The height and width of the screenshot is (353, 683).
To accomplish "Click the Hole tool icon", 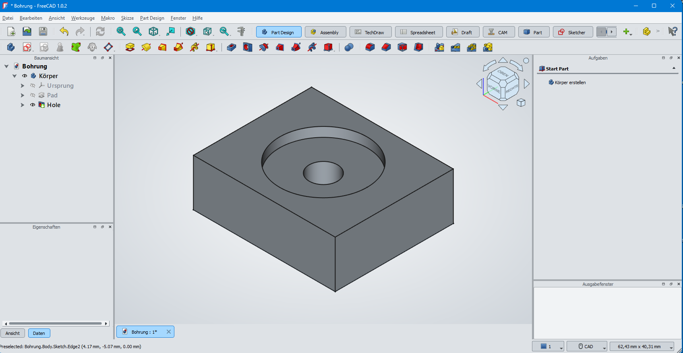I will [247, 47].
